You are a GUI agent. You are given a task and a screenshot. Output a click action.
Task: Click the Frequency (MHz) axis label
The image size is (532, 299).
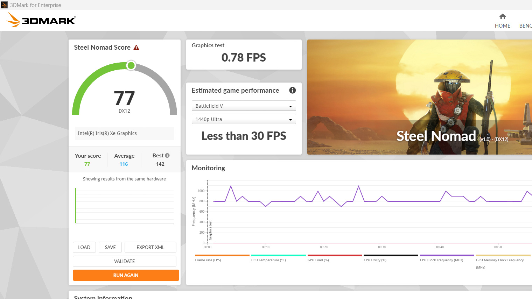pyautogui.click(x=194, y=211)
